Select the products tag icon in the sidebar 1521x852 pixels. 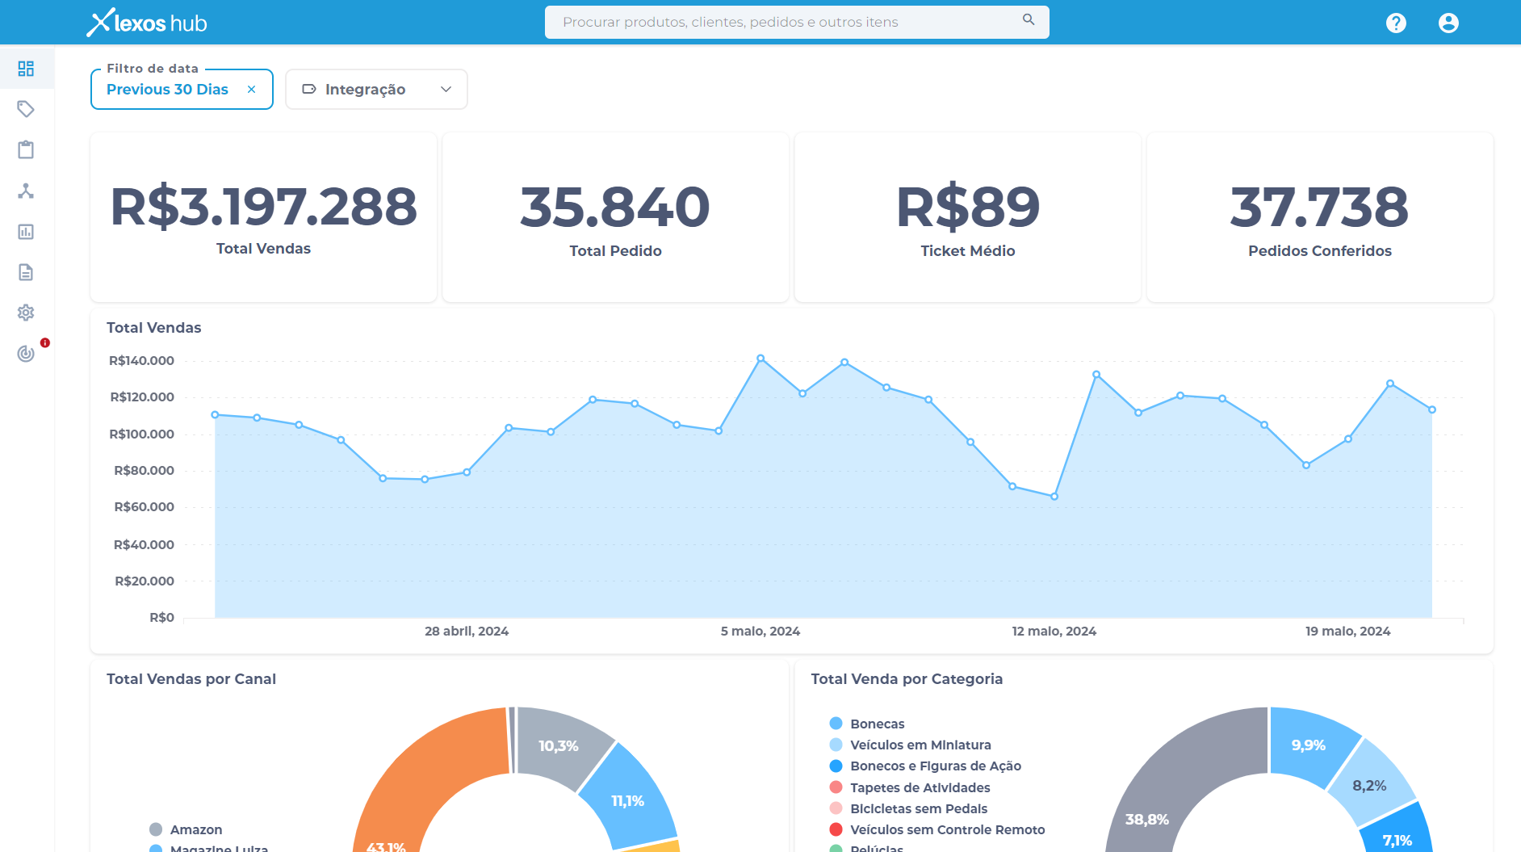[x=27, y=109]
